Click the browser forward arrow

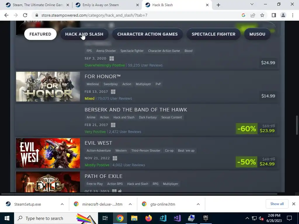click(x=16, y=15)
